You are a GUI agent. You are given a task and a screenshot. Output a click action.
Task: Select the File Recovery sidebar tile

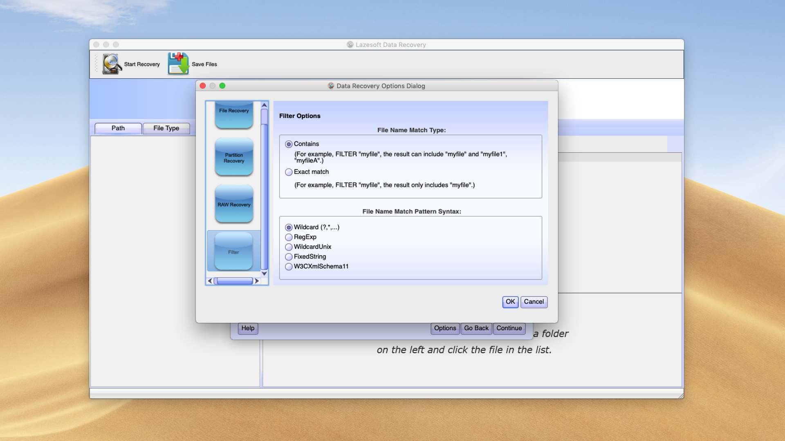234,115
